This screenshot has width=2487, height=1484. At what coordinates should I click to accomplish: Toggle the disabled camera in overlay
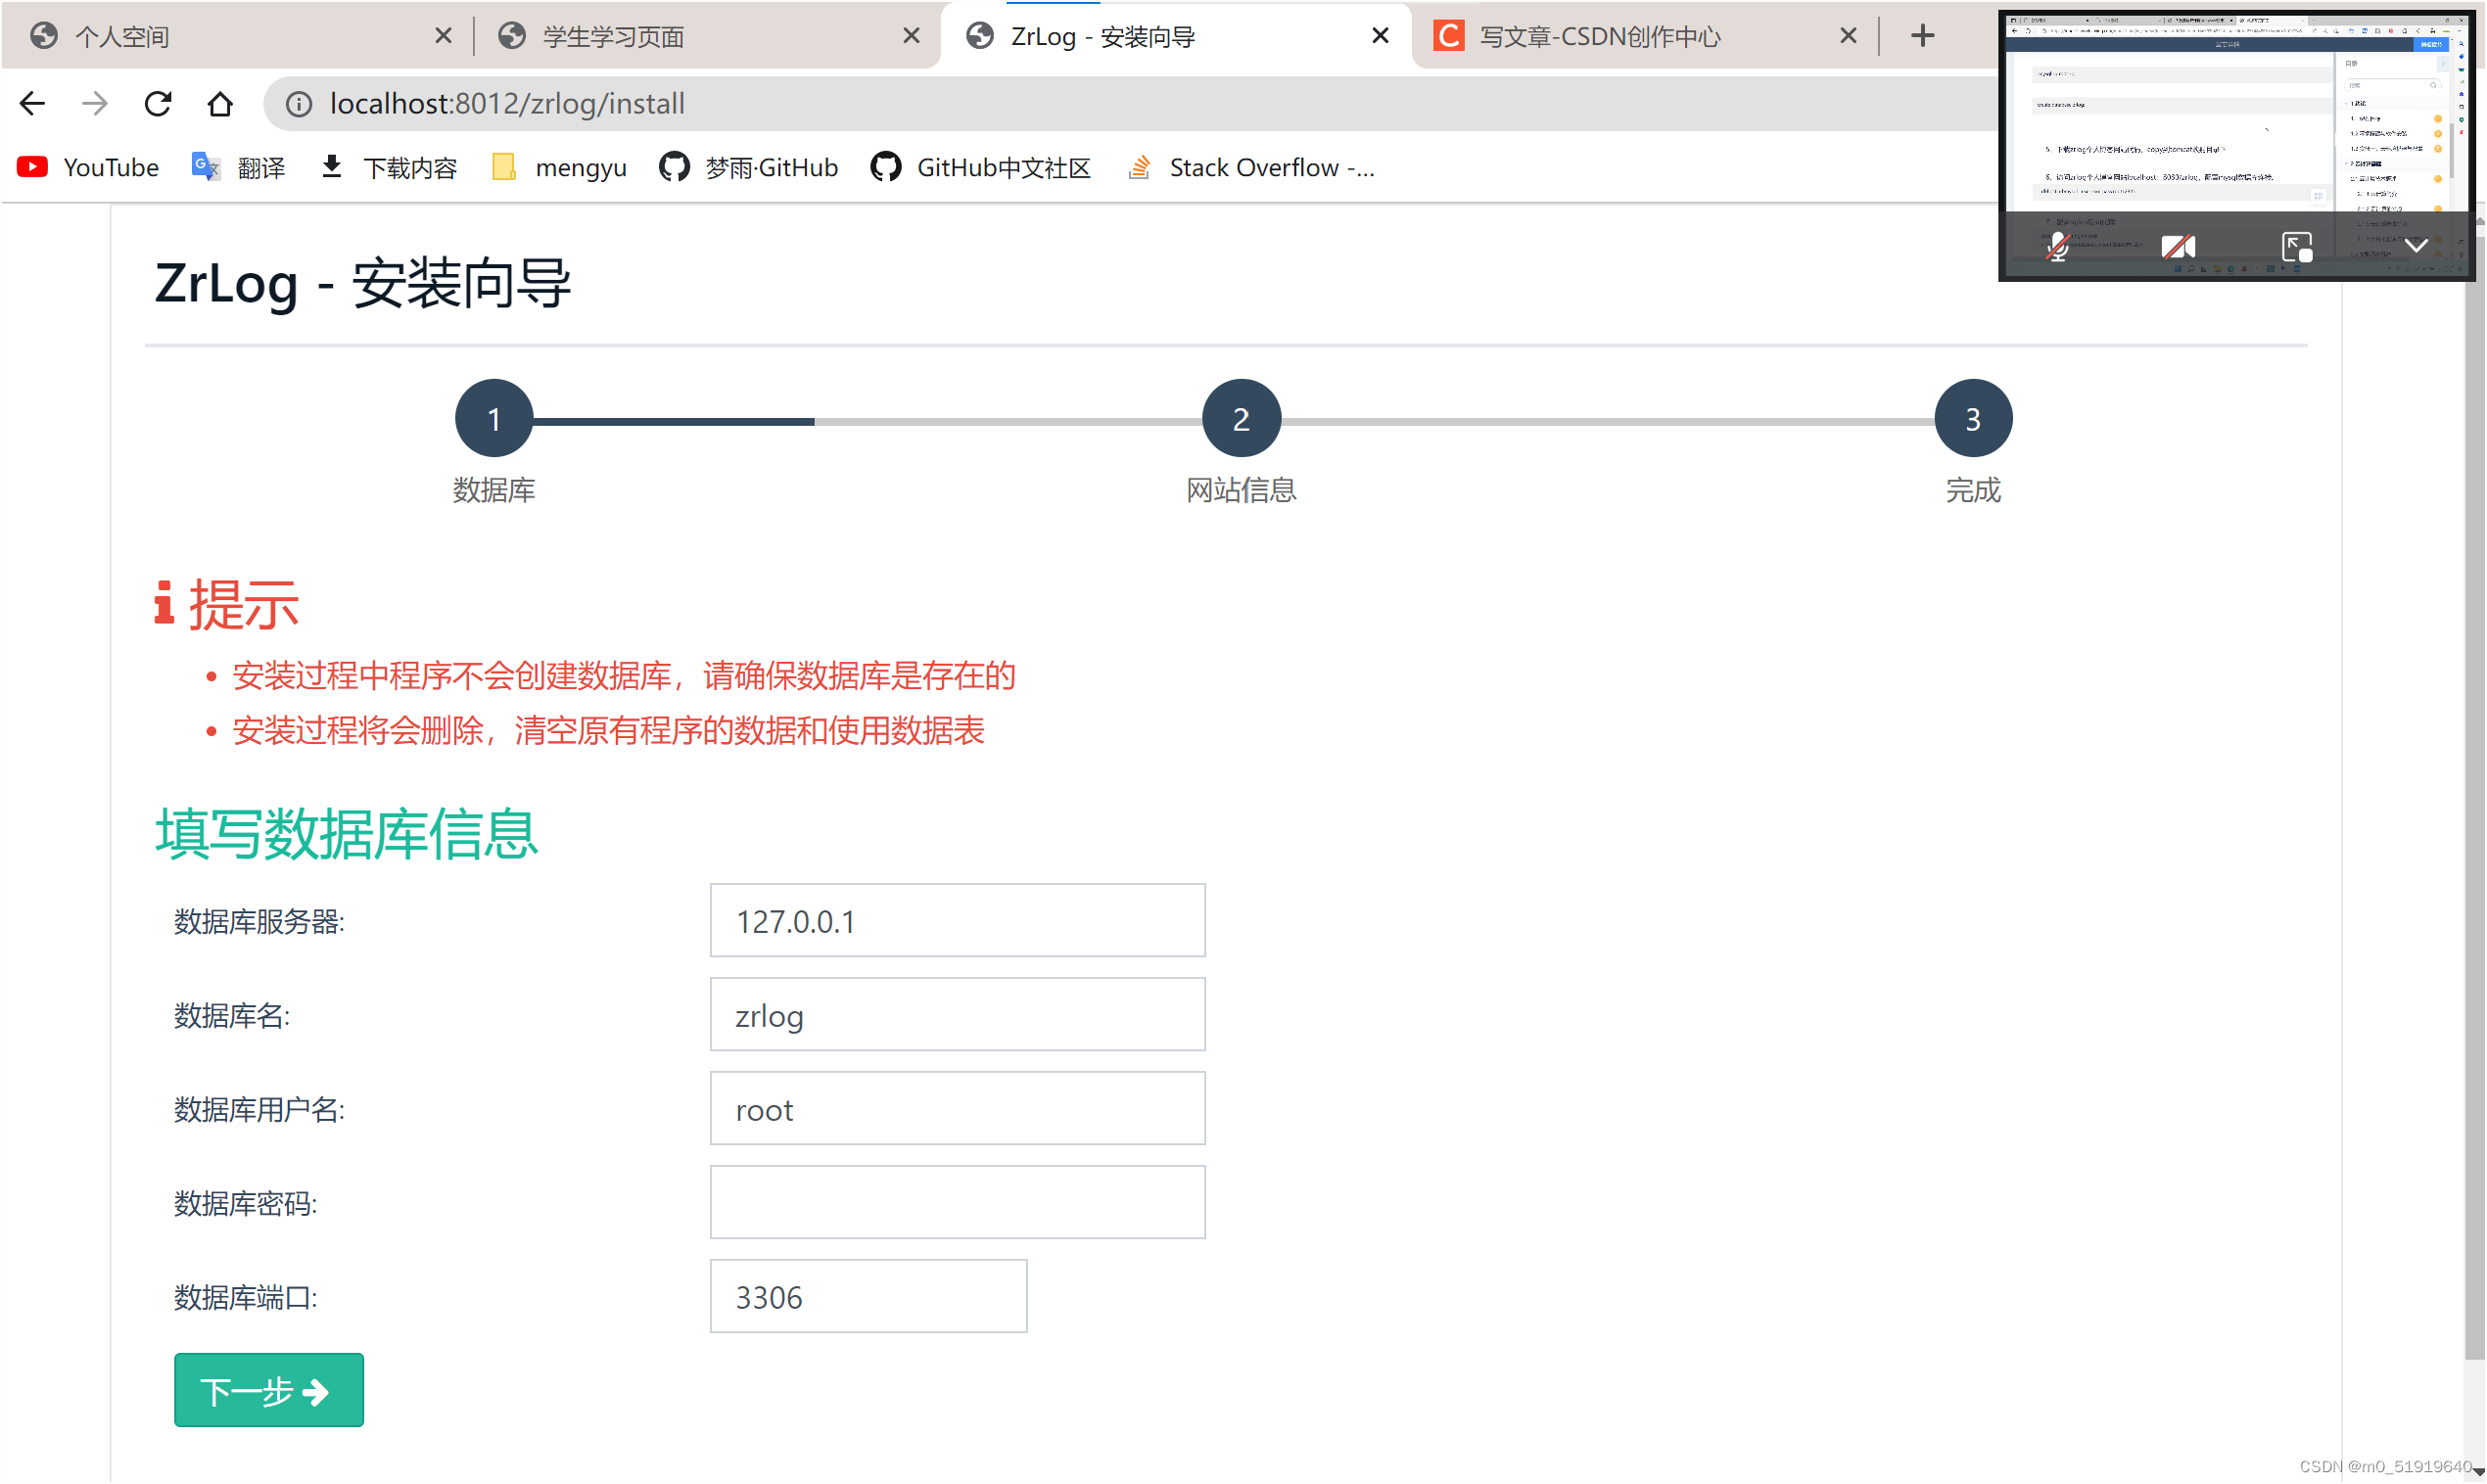pos(2177,246)
